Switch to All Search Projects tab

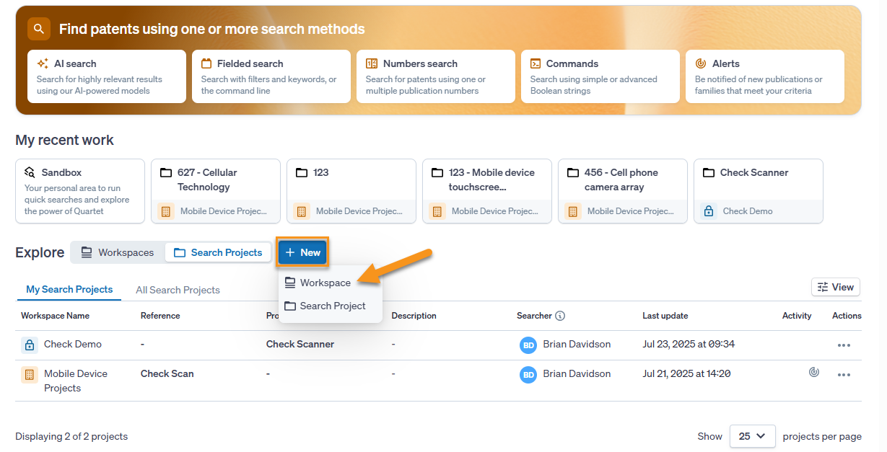178,290
